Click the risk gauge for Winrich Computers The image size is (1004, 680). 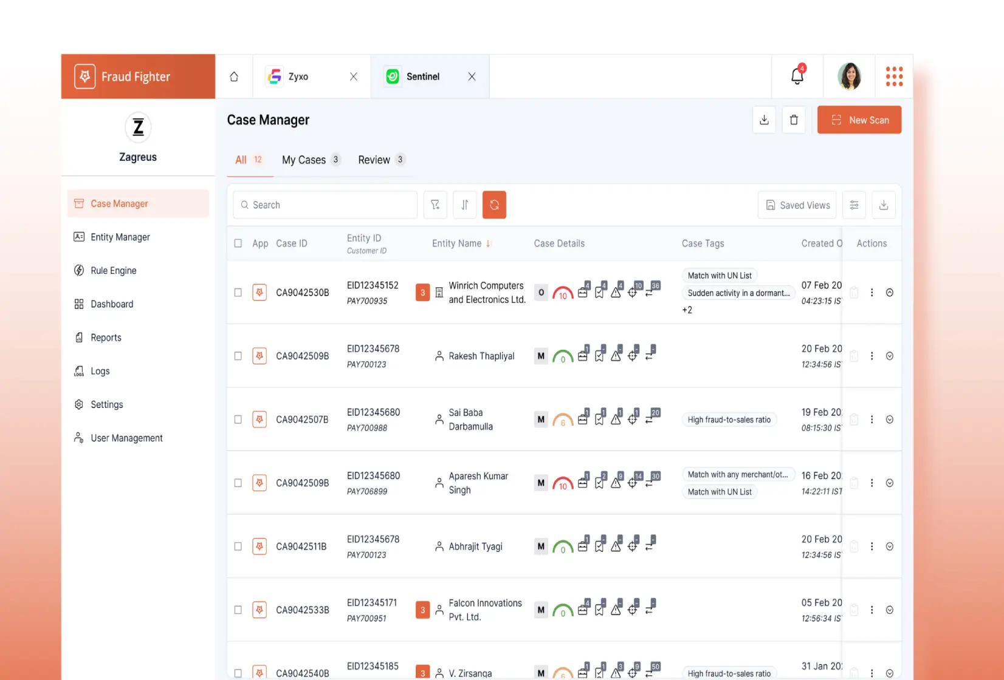point(563,293)
